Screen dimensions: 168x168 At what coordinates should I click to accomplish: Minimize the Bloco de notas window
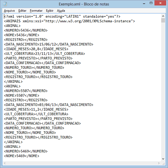coord(144,4)
